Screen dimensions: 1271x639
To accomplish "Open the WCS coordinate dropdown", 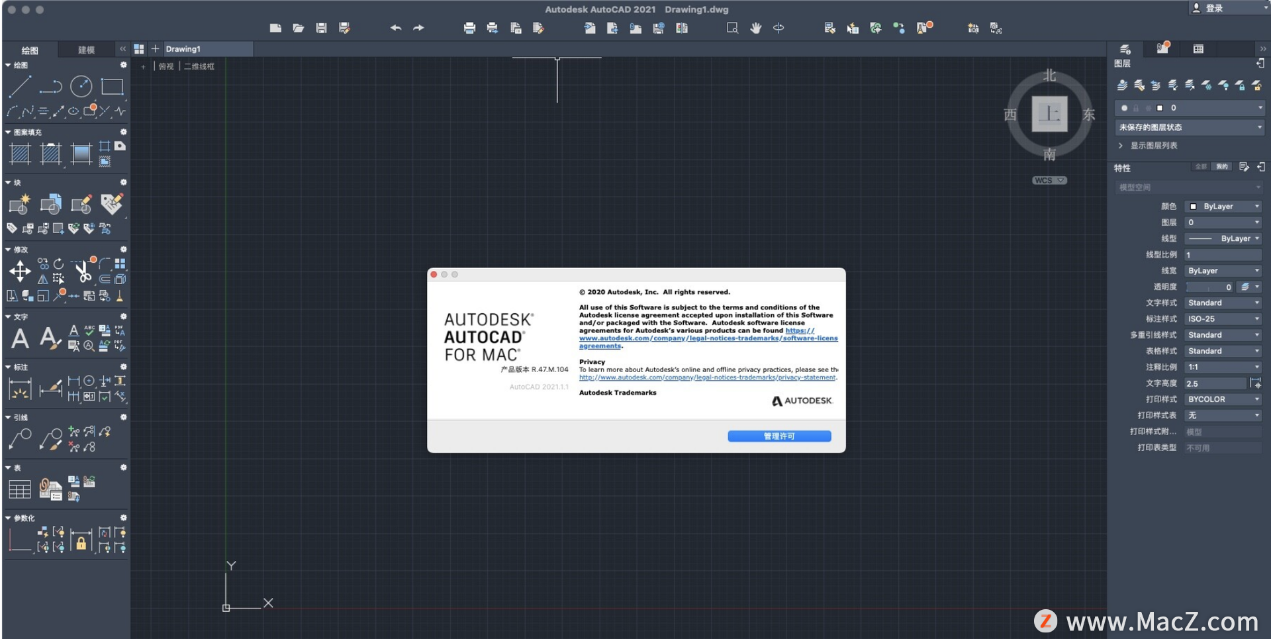I will click(1049, 180).
